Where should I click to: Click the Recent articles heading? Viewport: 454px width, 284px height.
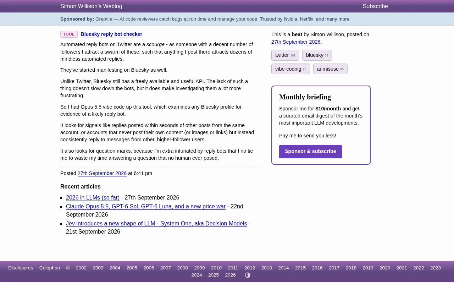81,187
